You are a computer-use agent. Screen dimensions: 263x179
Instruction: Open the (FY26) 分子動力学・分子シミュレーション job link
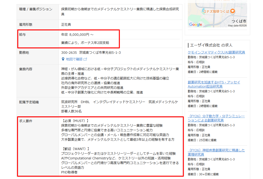coord(216,118)
